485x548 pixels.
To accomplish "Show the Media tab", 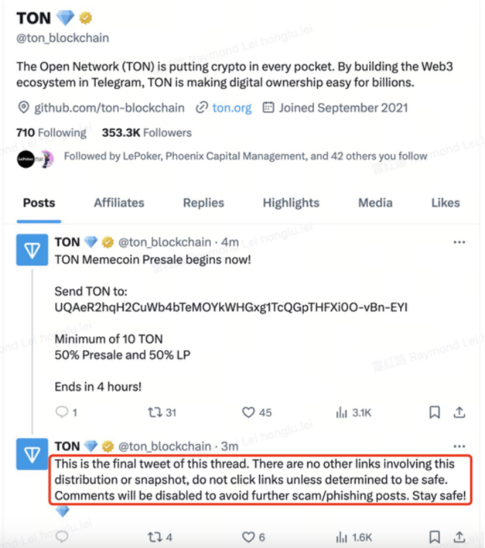I will 375,203.
